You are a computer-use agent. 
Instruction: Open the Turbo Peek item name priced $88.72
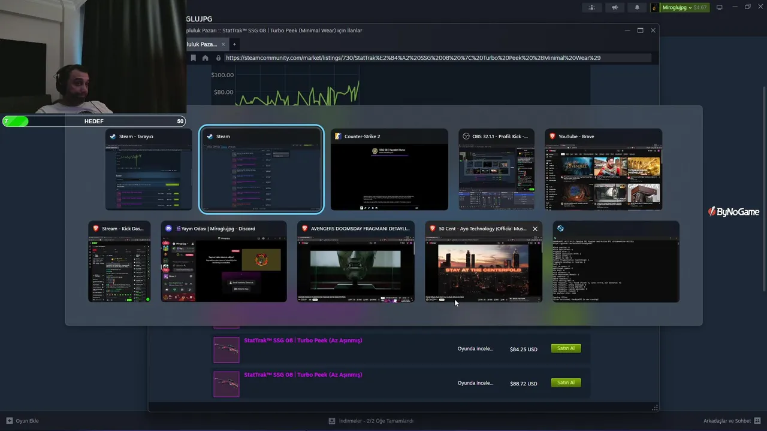[303, 375]
